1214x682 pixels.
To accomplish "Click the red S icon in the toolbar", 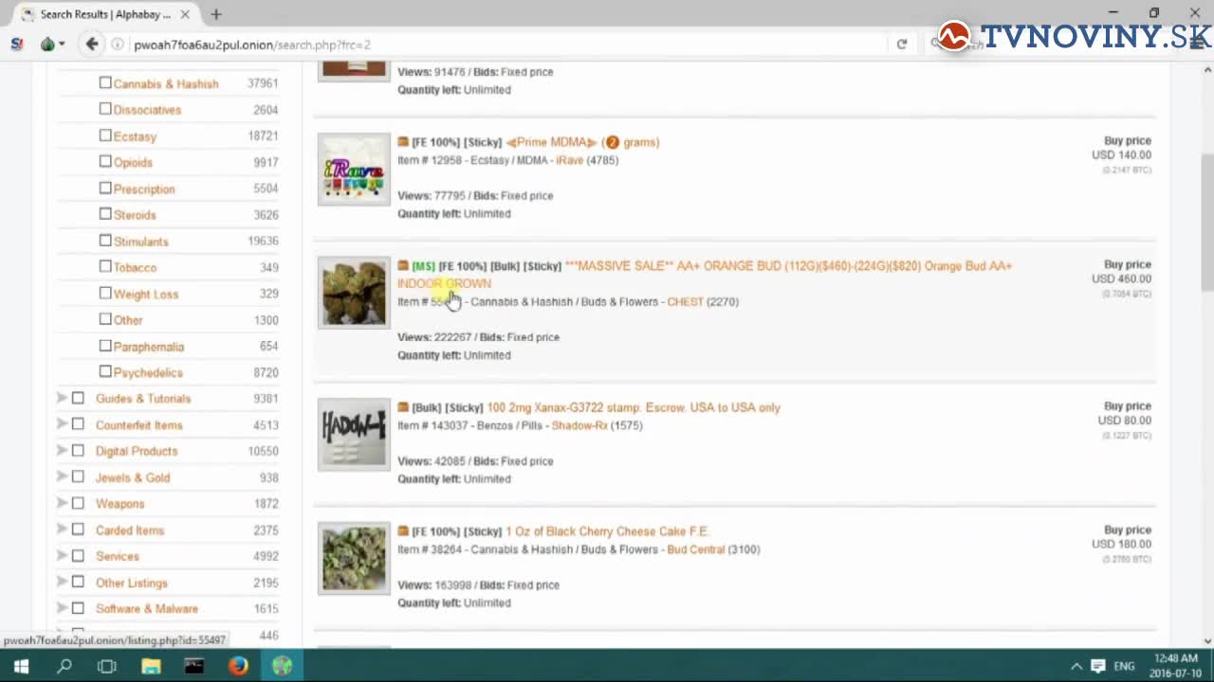I will (x=17, y=45).
